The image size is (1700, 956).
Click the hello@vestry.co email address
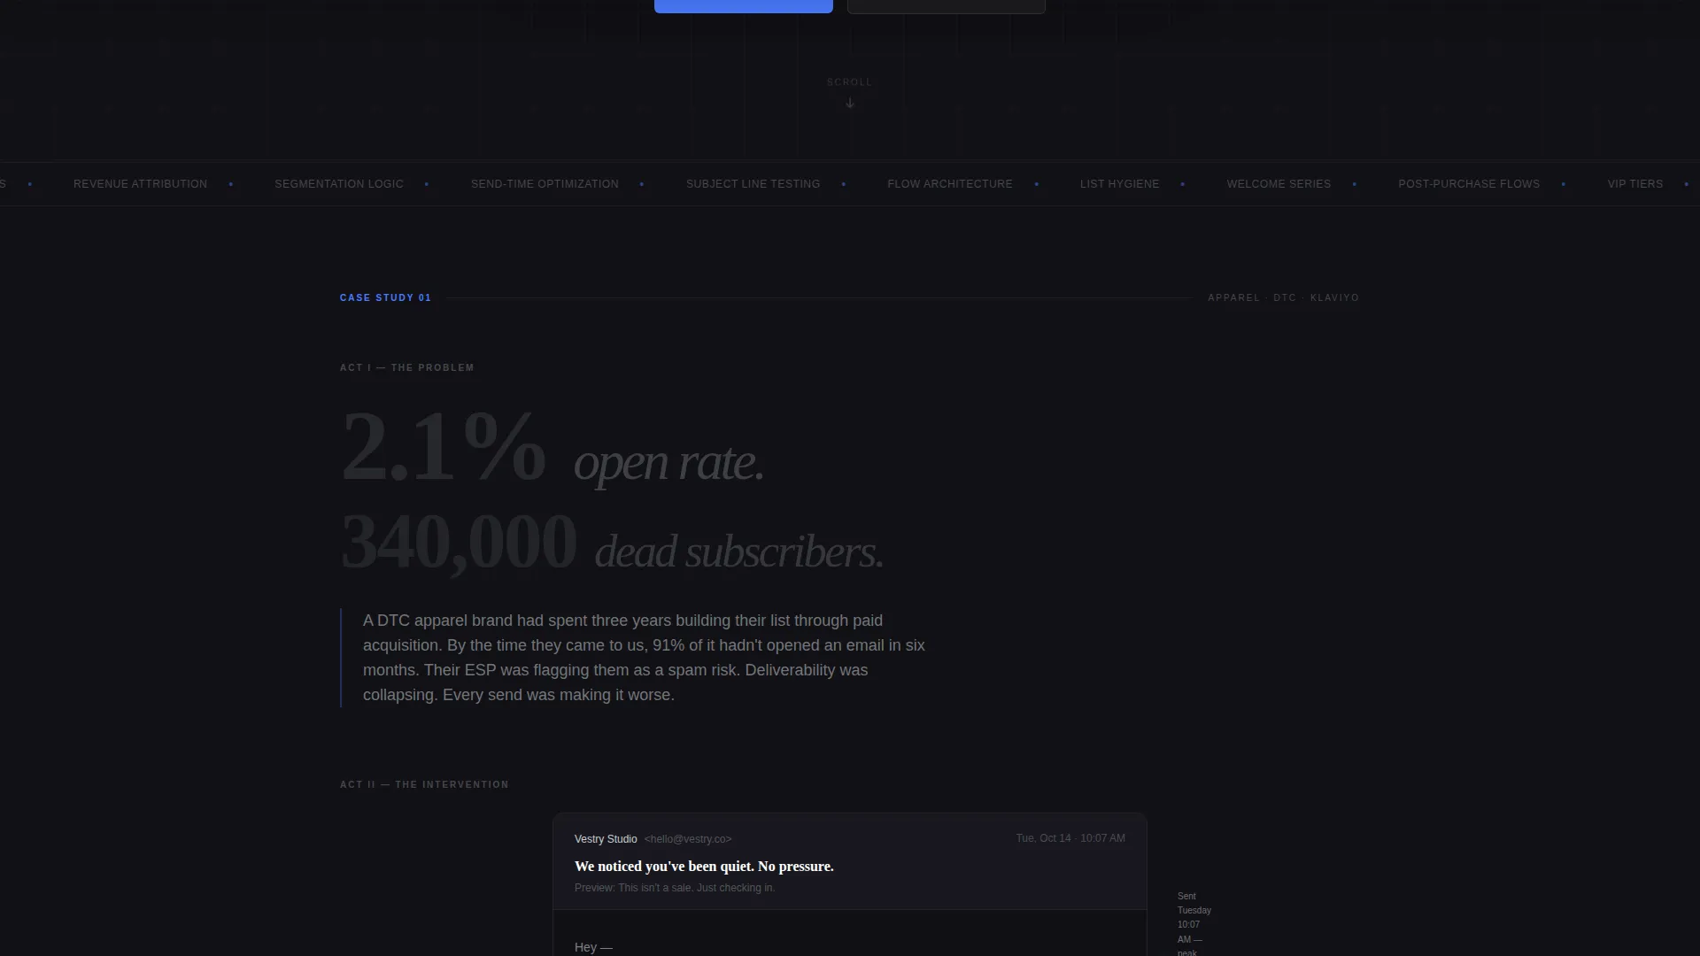(688, 839)
